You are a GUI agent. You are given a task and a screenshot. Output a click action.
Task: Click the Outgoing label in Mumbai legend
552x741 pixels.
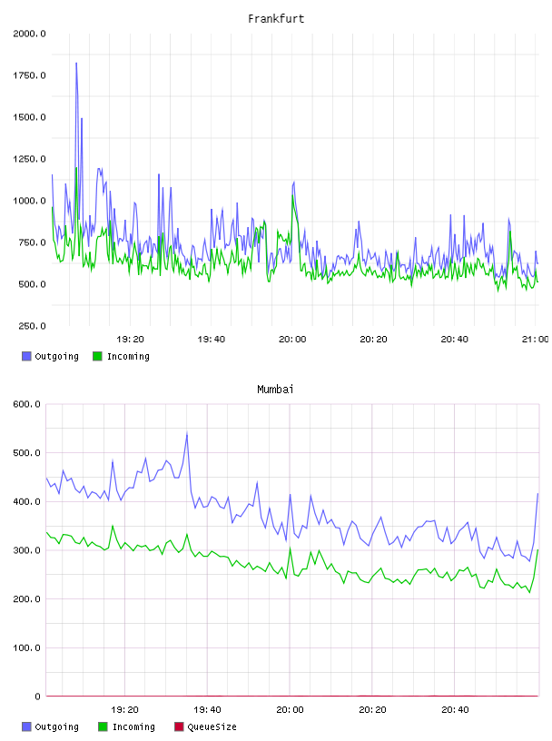tap(56, 726)
